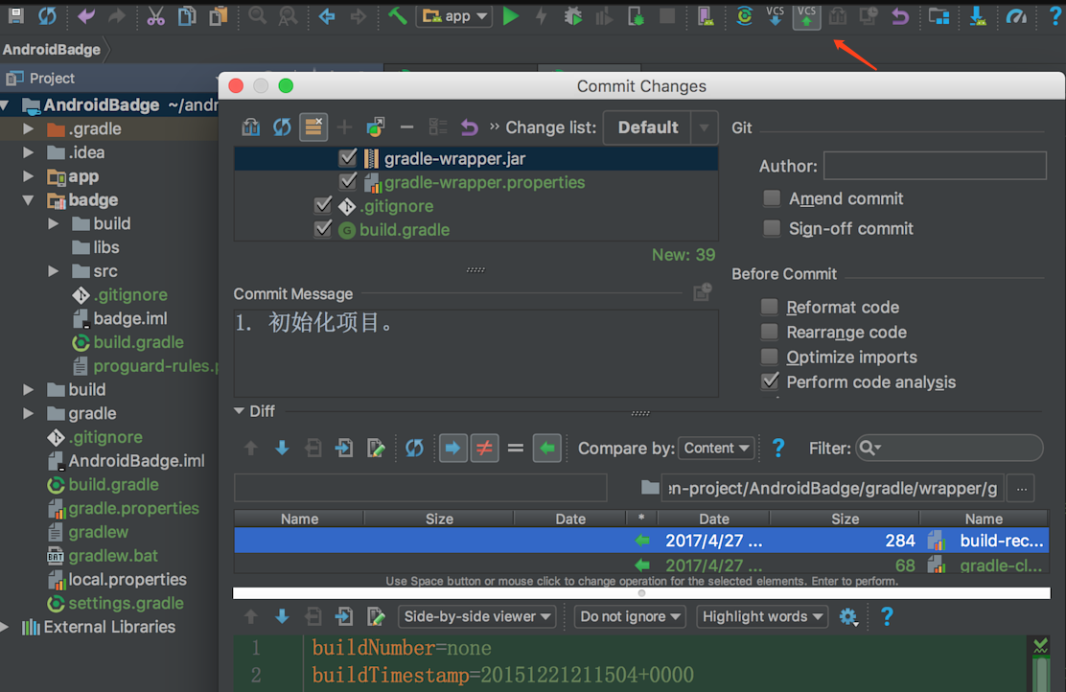Uncheck build.gradle checkbox in changes list
1066x692 pixels.
(x=323, y=230)
